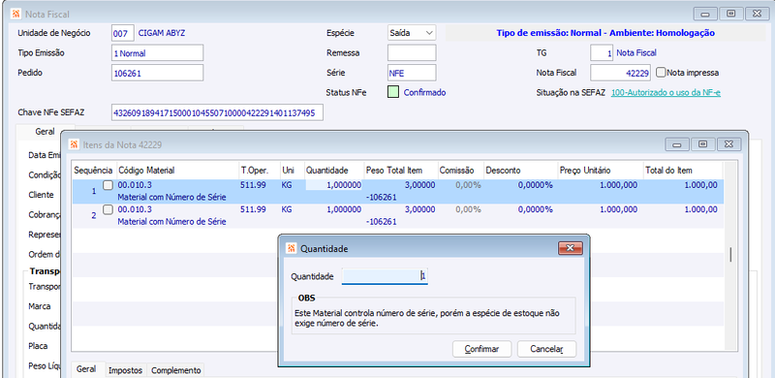Click the items grid vertical scrollbar thumb
Screen dimensions: 775x378
(730, 255)
